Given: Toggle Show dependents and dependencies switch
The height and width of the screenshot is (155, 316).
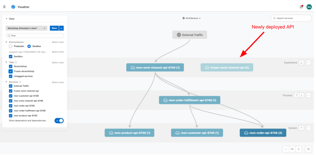Looking at the screenshot, I should coord(59,120).
